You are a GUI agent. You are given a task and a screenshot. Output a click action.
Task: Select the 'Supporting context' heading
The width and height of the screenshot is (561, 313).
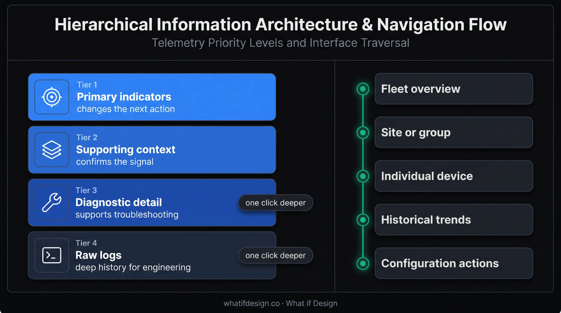tap(126, 149)
